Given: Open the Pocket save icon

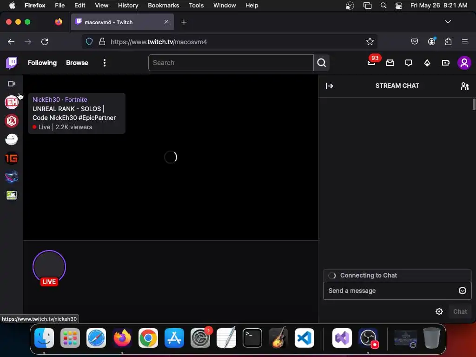Looking at the screenshot, I should pyautogui.click(x=414, y=41).
